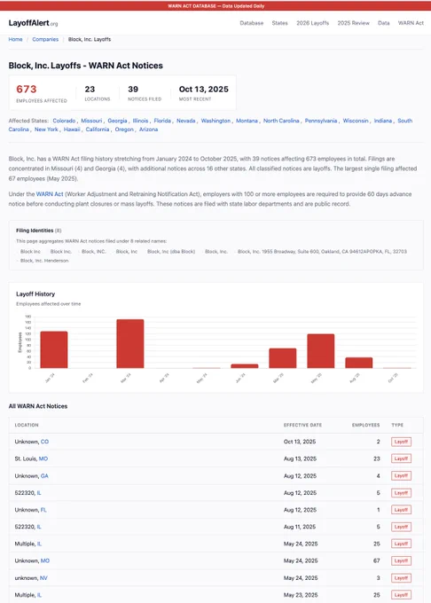
Task: Click the Layoff badge in Unknown, FL row
Action: tap(401, 510)
